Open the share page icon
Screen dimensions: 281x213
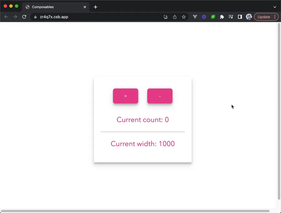[x=175, y=17]
